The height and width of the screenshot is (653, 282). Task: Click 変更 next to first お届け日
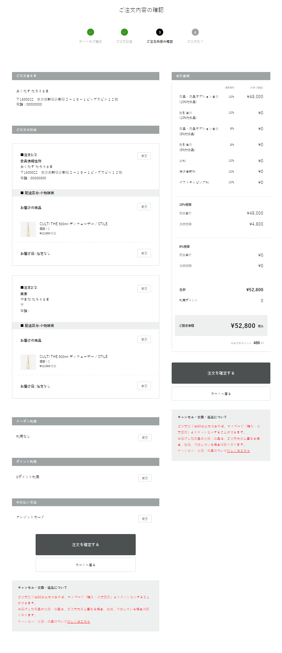[144, 253]
